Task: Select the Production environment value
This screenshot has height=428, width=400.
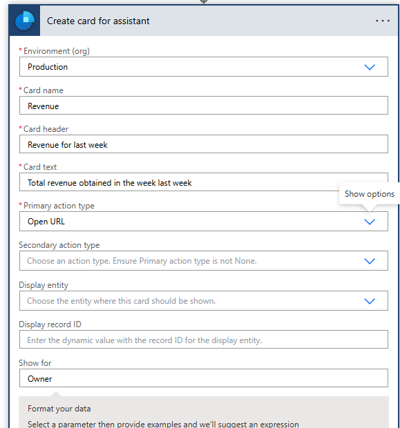Action: [x=48, y=67]
